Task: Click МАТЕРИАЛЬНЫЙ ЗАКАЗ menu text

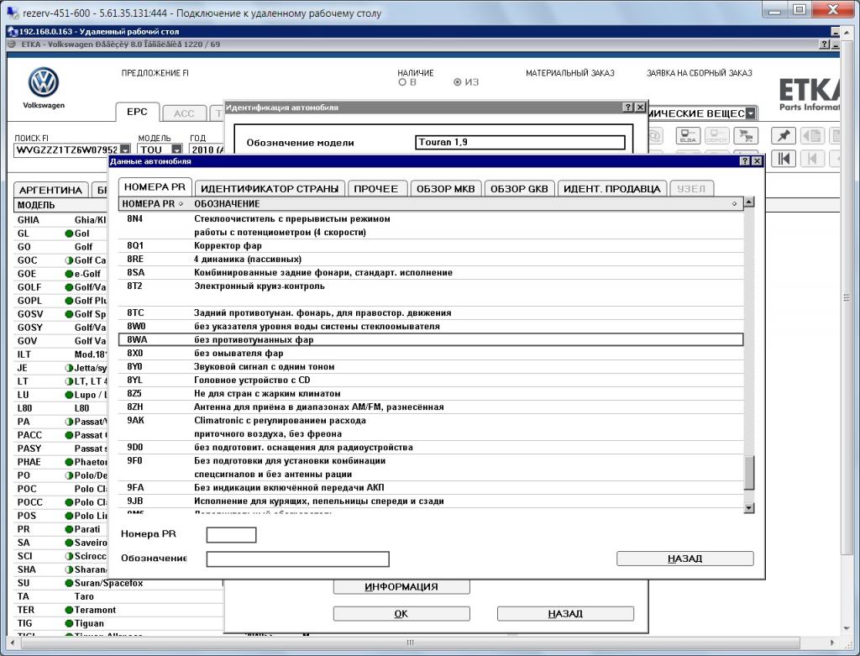Action: click(x=570, y=73)
